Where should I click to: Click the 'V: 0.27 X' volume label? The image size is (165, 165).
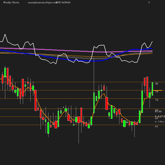point(160,116)
